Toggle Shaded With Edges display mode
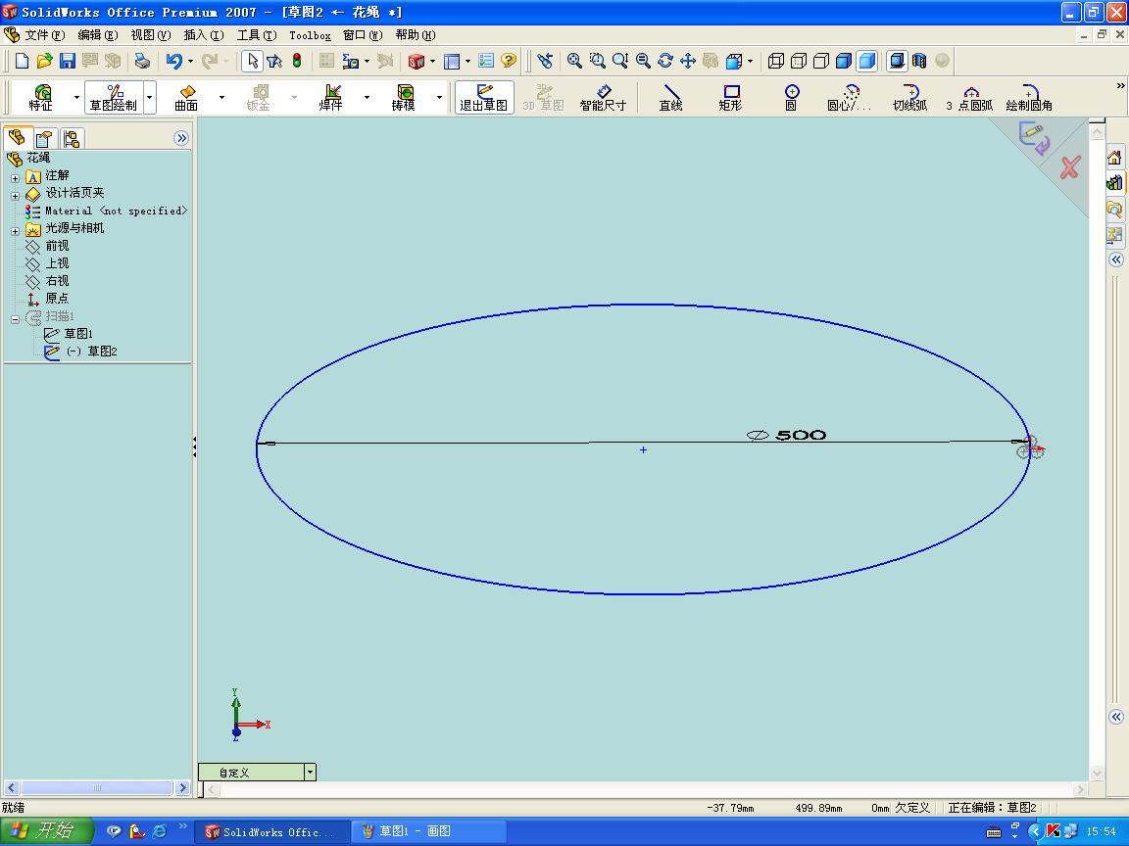Screen dimensions: 1129x846 [x=844, y=61]
